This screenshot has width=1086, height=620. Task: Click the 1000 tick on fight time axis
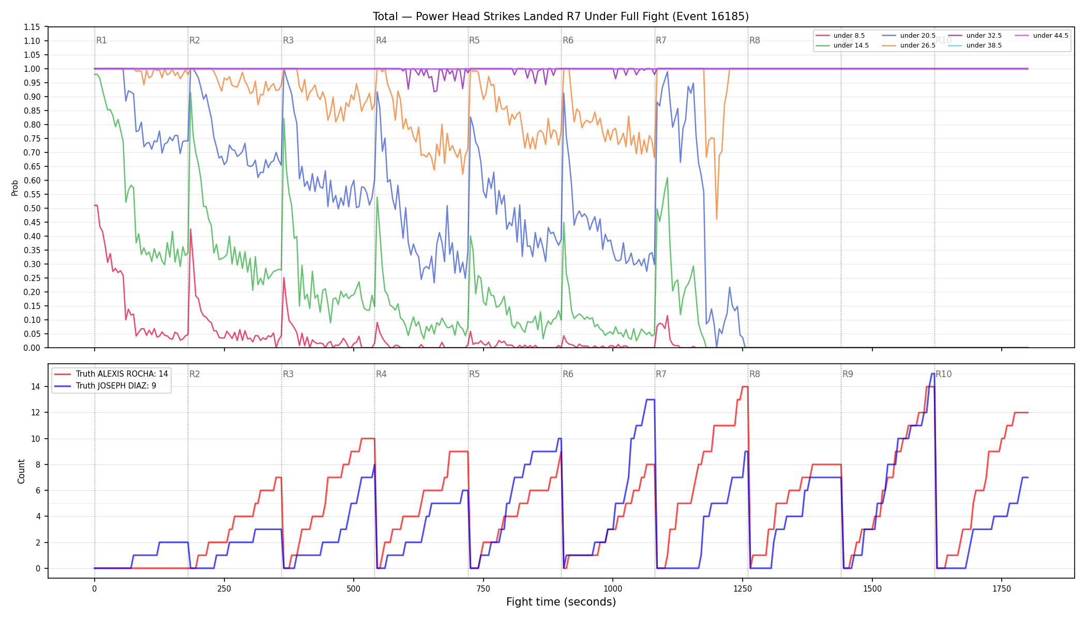(x=613, y=588)
